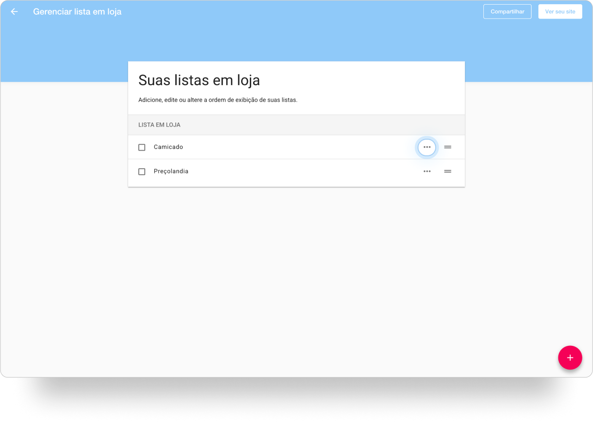Viewport: 593px width, 424px height.
Task: Check the Camicado checkbox
Action: 142,147
